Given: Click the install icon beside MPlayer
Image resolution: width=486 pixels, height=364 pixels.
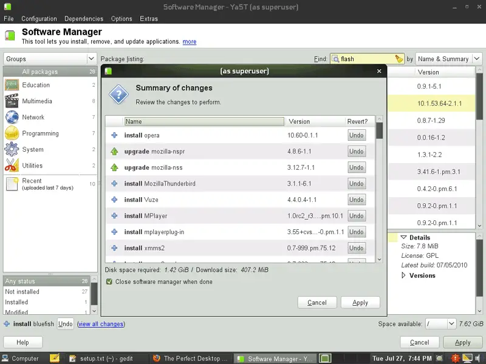Looking at the screenshot, I should tap(114, 216).
